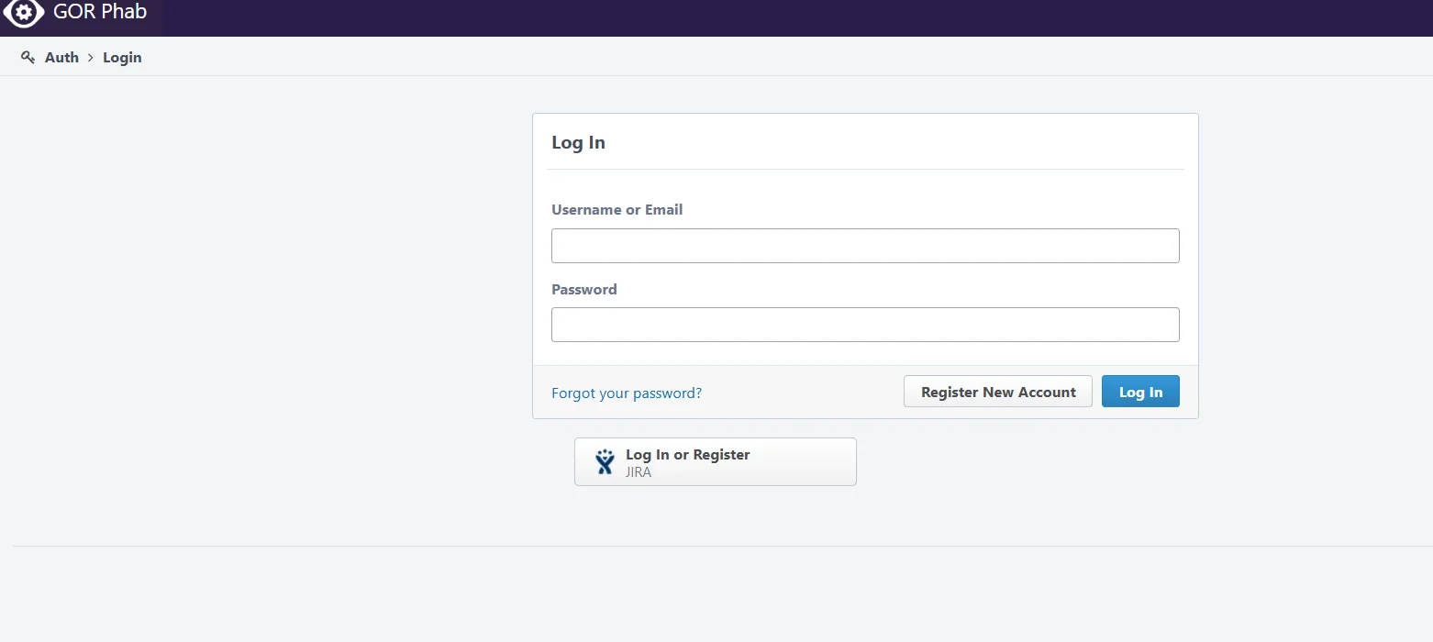Click the Log In form heading
Viewport: 1433px width, 642px height.
[578, 143]
